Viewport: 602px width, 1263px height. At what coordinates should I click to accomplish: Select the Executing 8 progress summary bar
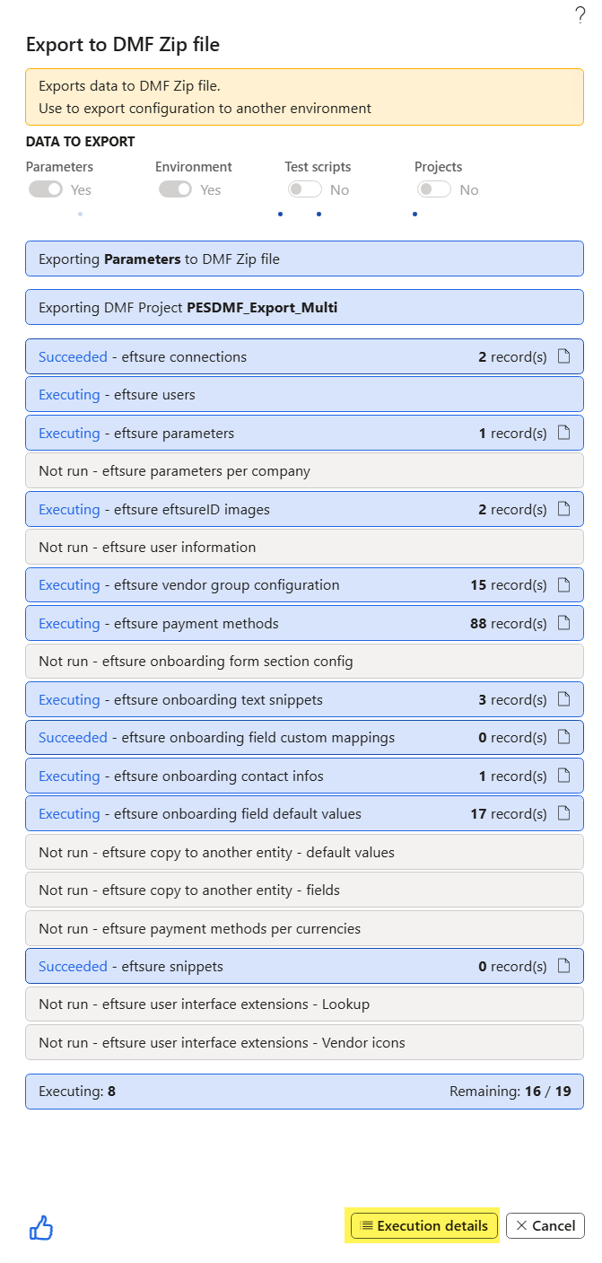tap(304, 1092)
